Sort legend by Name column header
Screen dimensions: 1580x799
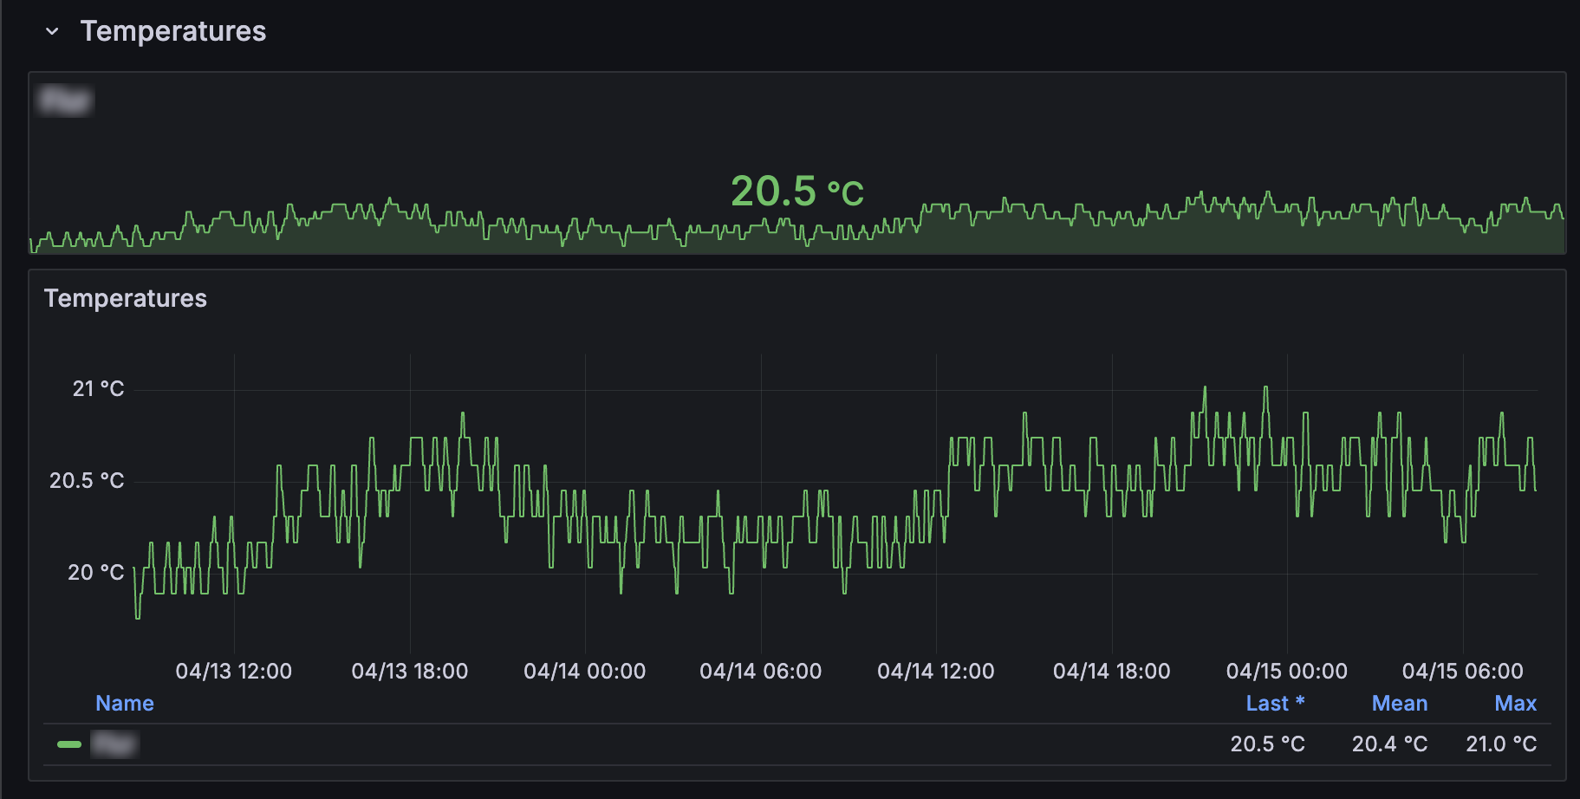124,704
